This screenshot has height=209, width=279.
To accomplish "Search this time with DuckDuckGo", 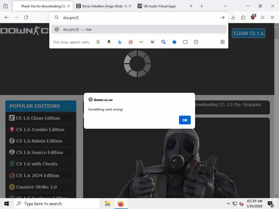I will (131, 42).
